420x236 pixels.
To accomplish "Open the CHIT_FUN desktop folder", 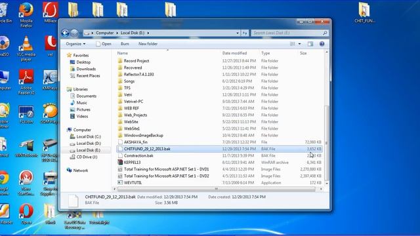I will 364,12.
